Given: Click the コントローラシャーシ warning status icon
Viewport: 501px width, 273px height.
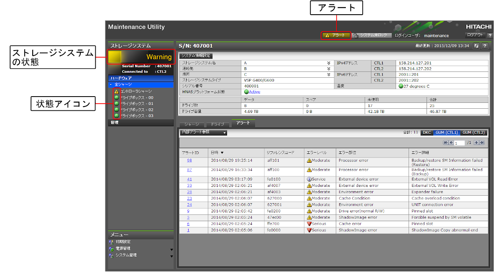Looking at the screenshot, I should click(116, 91).
